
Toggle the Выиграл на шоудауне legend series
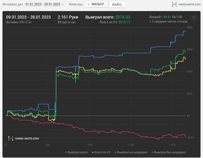coord(131,152)
